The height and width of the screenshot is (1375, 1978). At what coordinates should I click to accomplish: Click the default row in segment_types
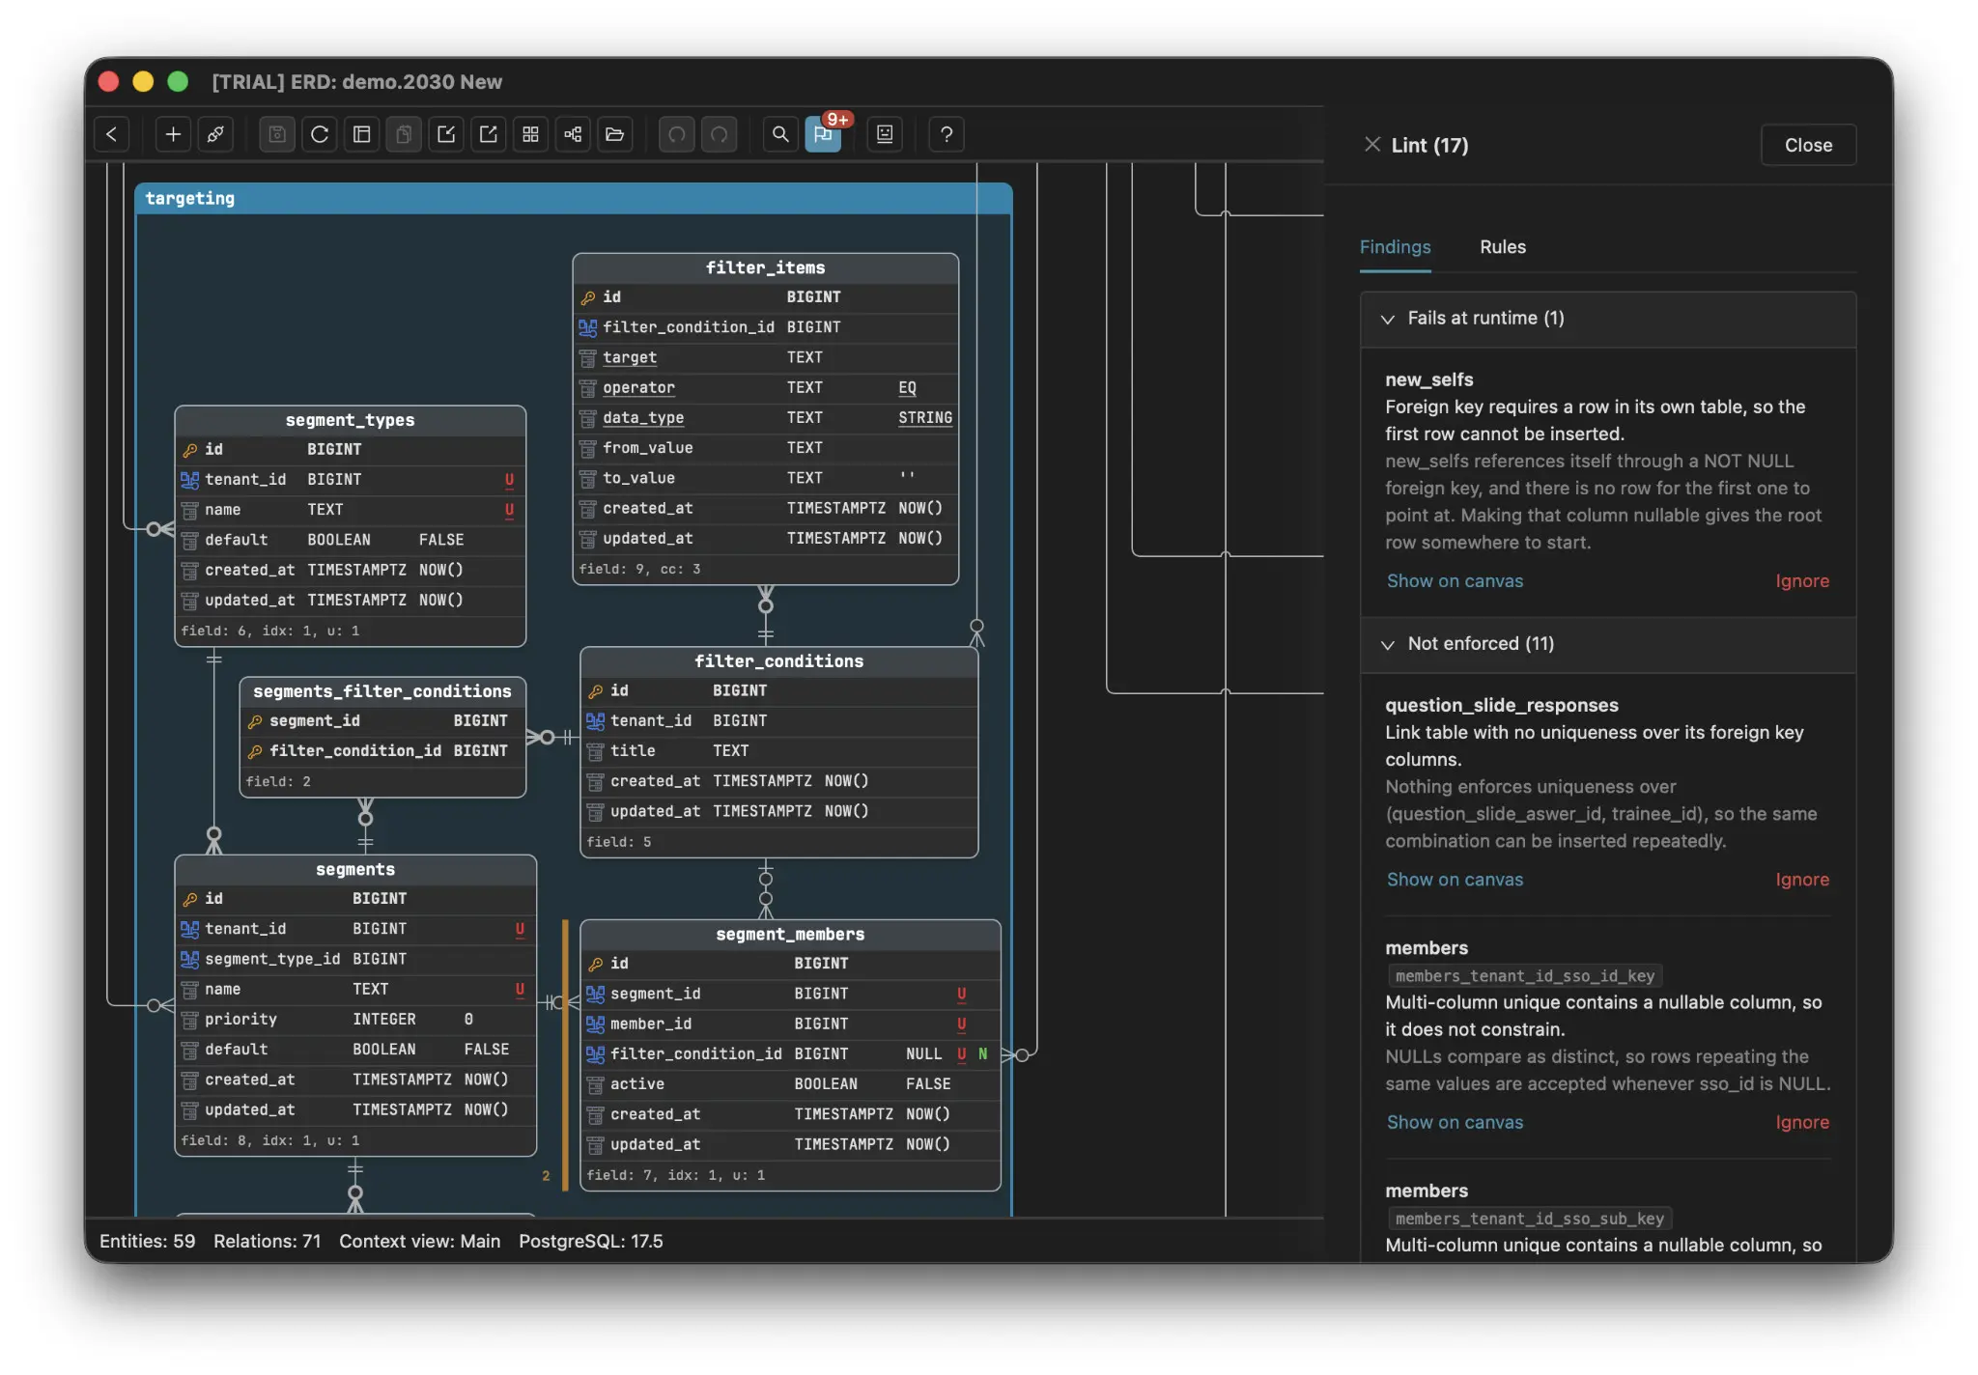pos(350,540)
